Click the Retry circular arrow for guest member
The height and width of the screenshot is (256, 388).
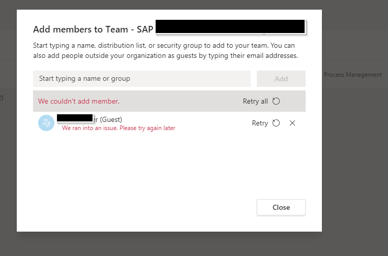point(276,123)
